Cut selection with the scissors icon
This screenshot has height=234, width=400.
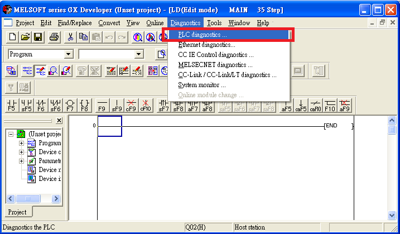coord(70,37)
